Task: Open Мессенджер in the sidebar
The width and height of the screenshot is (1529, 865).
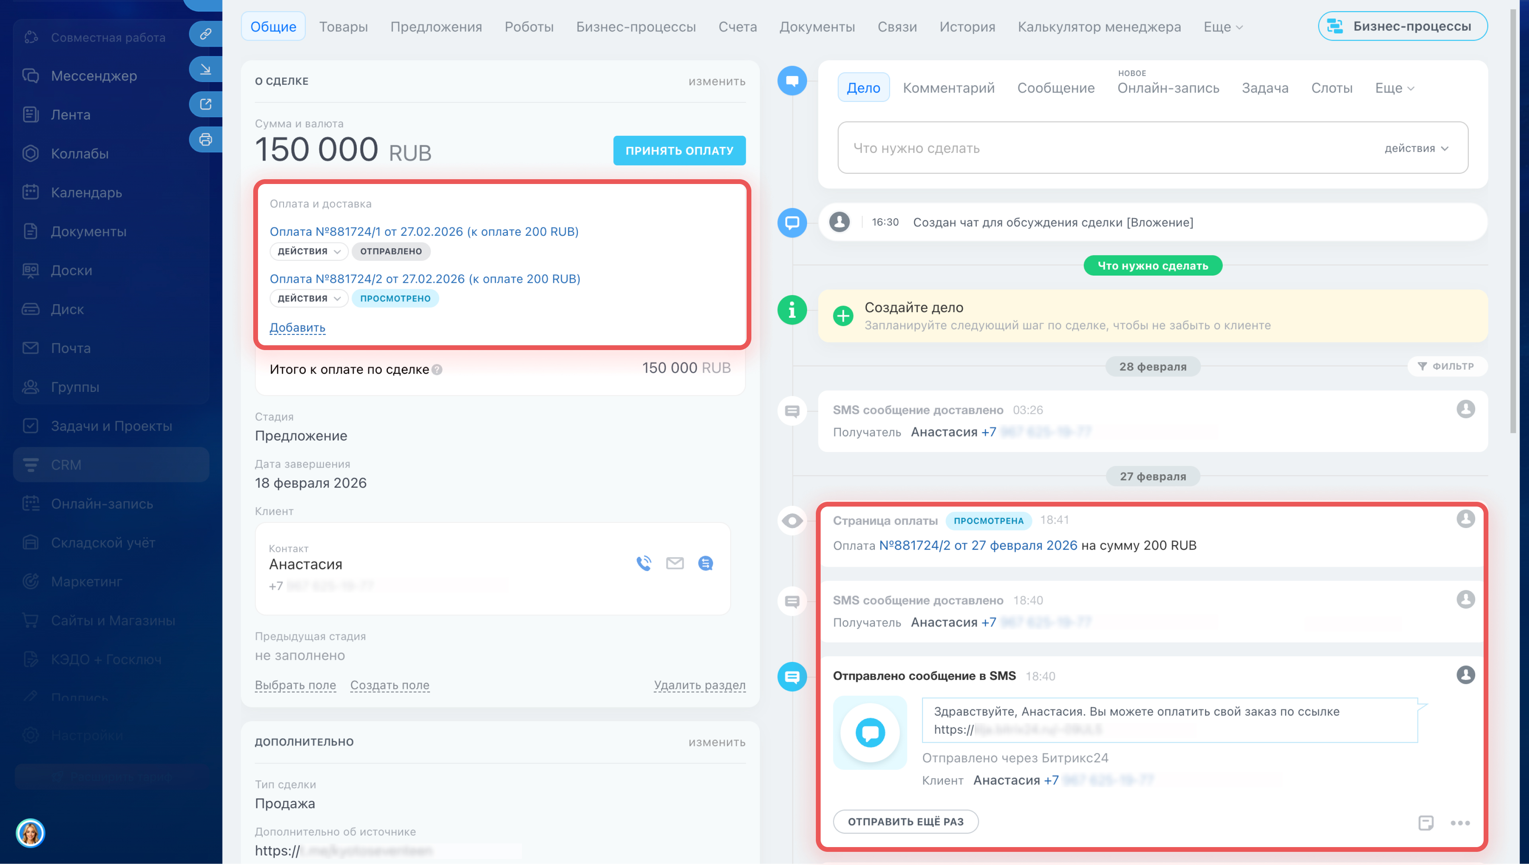Action: (93, 75)
